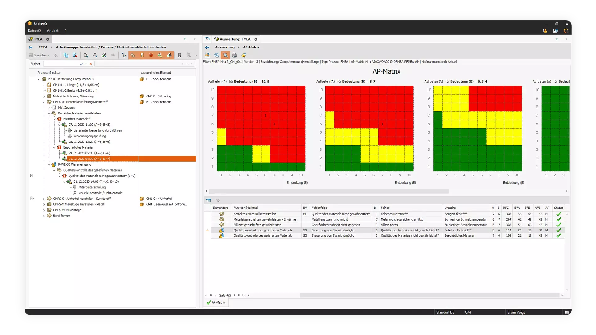Click the layout bars icon in Auswertung toolbar

click(216, 55)
